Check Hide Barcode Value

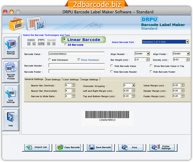(112, 66)
